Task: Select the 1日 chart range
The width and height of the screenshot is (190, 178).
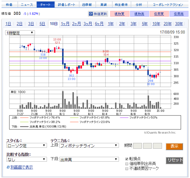Action: pos(8,24)
